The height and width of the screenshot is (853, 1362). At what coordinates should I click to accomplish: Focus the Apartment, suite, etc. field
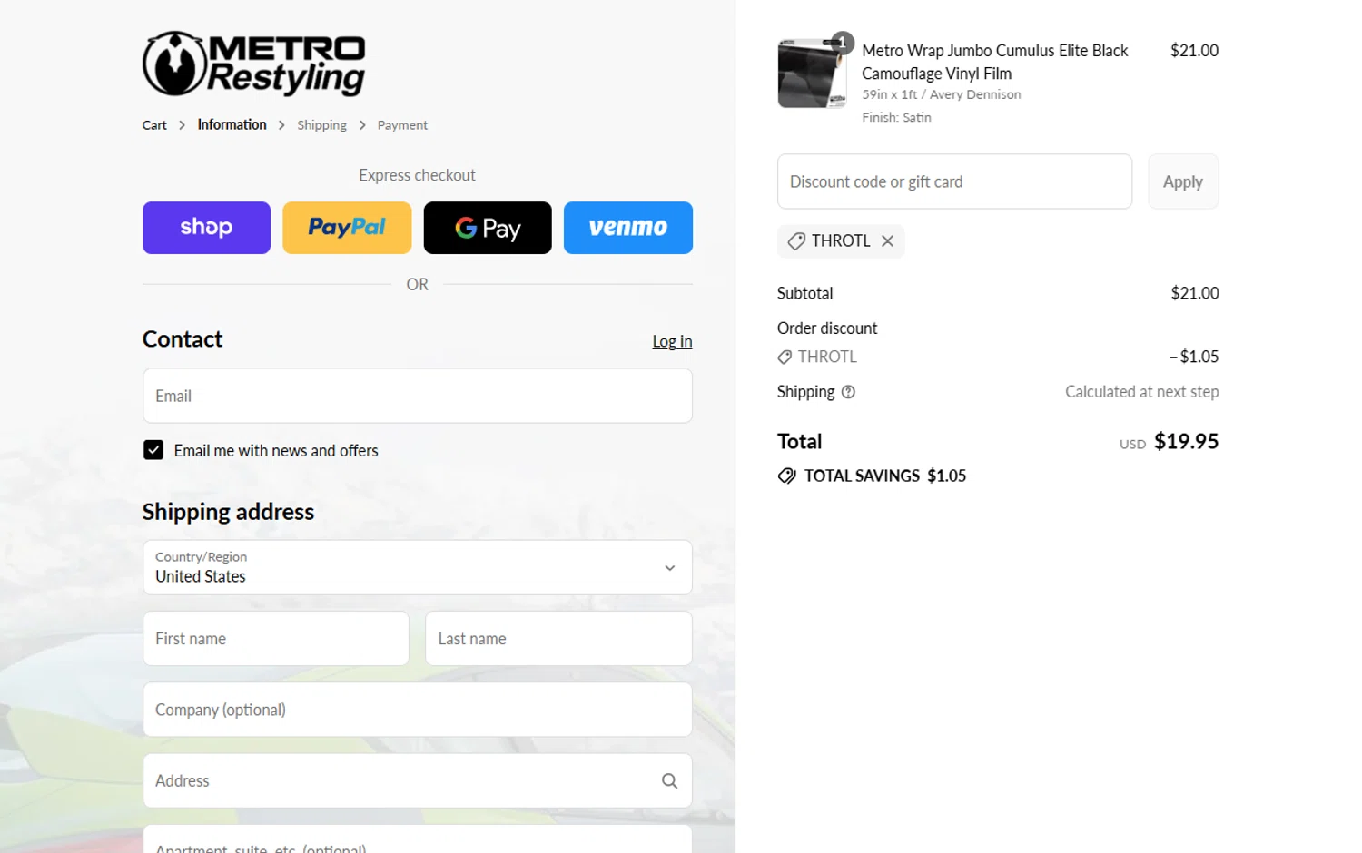click(418, 840)
